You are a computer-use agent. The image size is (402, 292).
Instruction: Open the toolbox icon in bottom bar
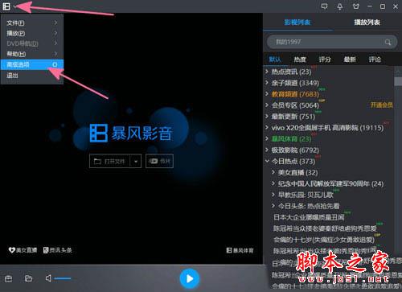tap(8, 278)
